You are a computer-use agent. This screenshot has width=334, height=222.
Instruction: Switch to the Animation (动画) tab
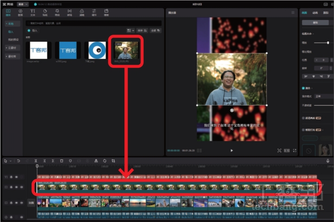tap(315, 13)
